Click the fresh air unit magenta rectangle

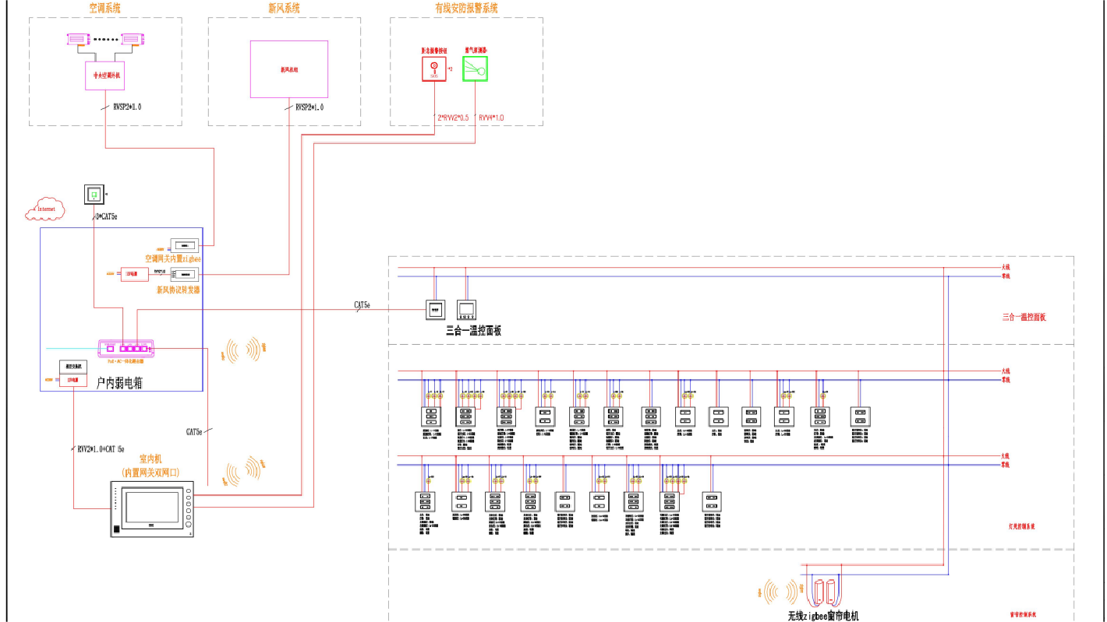pos(288,69)
